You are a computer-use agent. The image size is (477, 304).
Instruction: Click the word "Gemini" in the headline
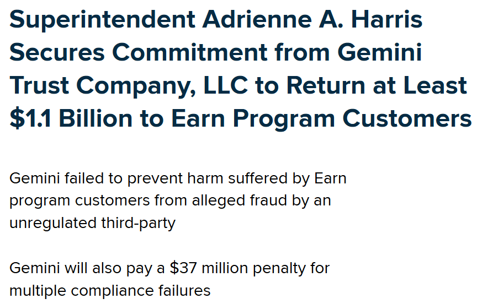click(380, 52)
